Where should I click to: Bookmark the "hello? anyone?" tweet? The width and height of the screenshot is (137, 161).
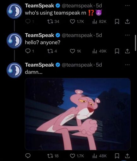[117, 51]
